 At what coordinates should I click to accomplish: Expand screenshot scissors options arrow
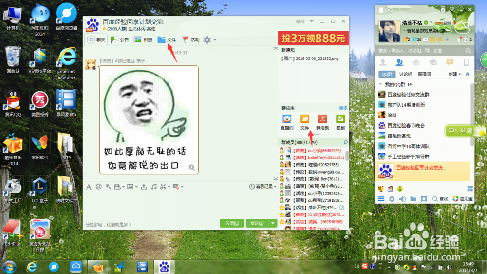[169, 187]
